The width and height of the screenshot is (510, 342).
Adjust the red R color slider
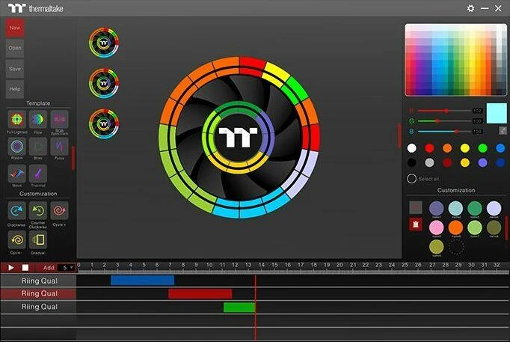pyautogui.click(x=444, y=111)
